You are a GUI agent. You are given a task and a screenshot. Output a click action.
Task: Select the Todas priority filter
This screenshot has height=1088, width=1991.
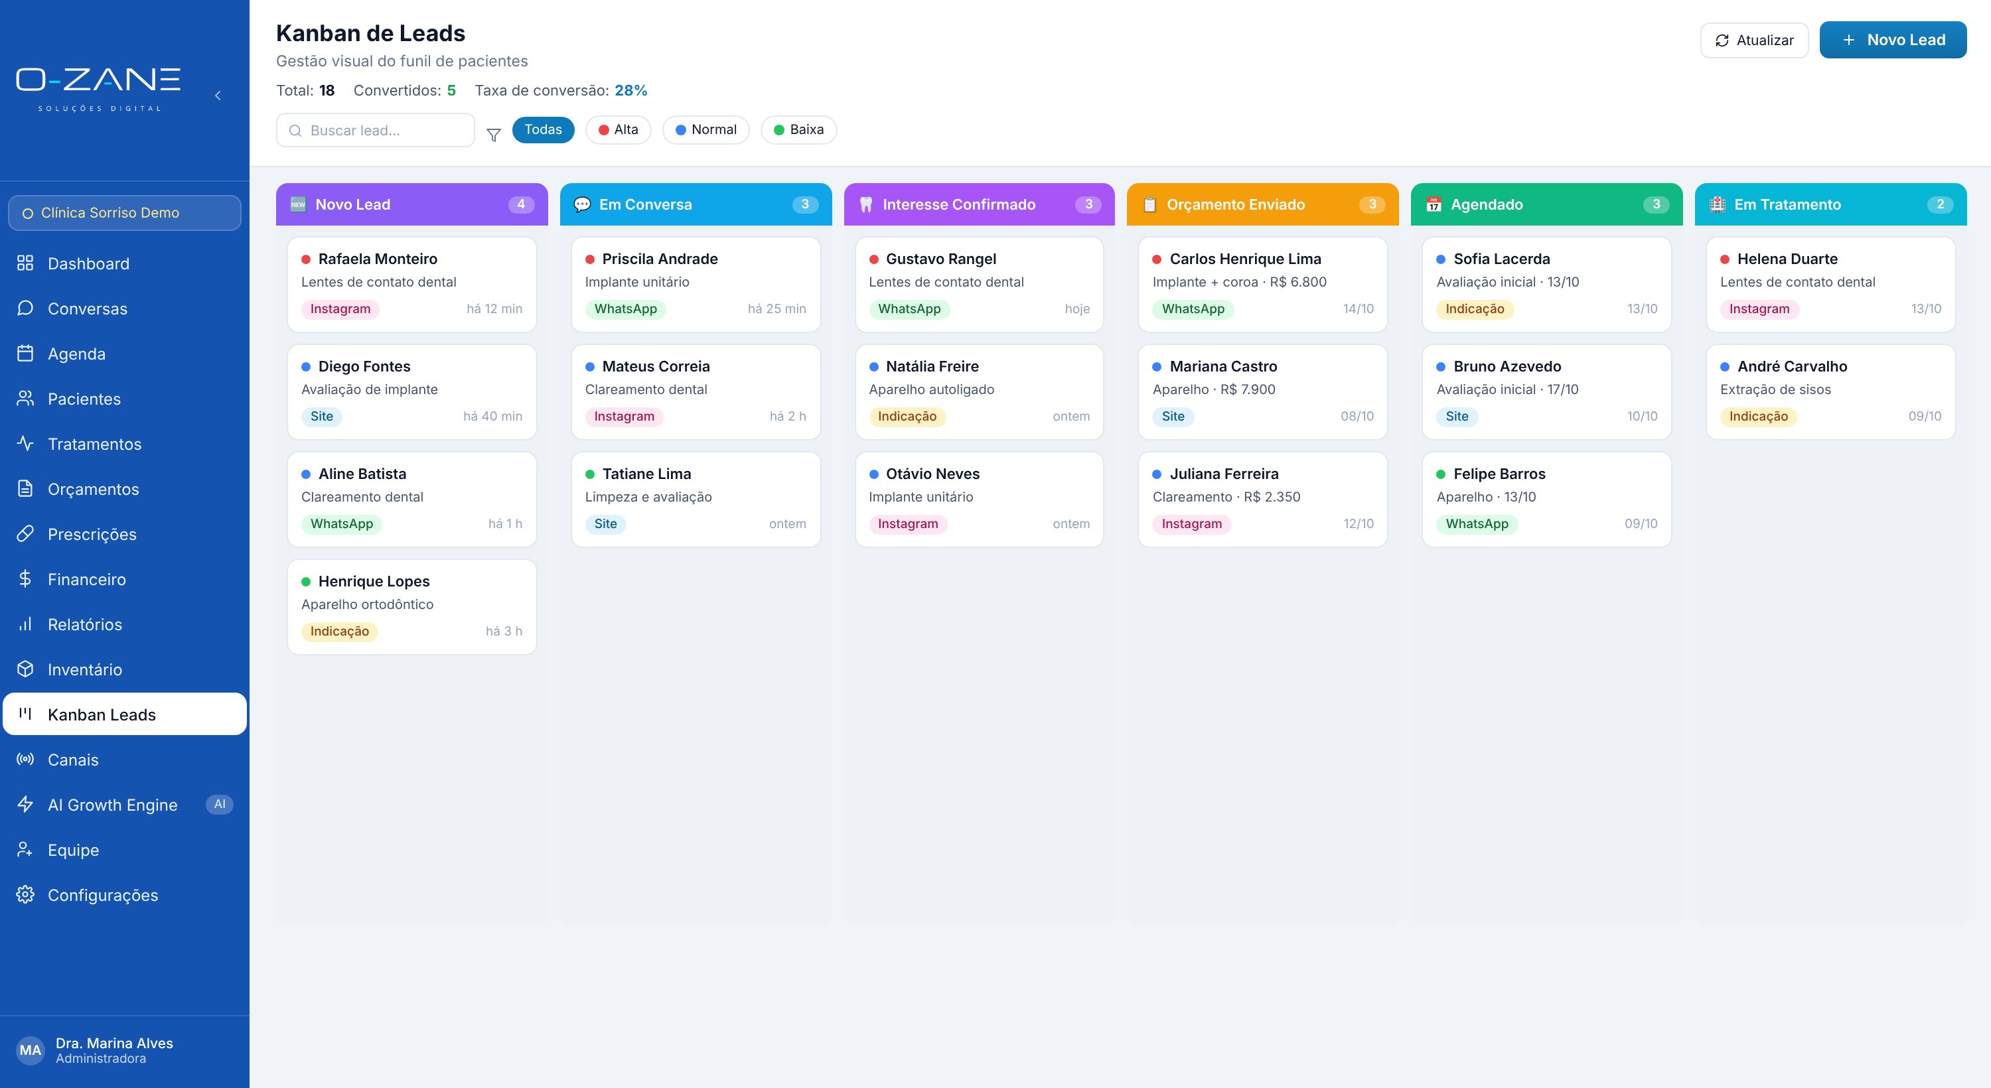pyautogui.click(x=544, y=129)
